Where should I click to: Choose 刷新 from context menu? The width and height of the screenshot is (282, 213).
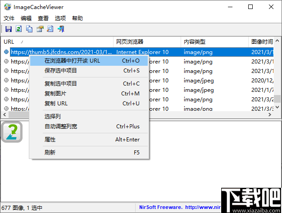(89, 152)
